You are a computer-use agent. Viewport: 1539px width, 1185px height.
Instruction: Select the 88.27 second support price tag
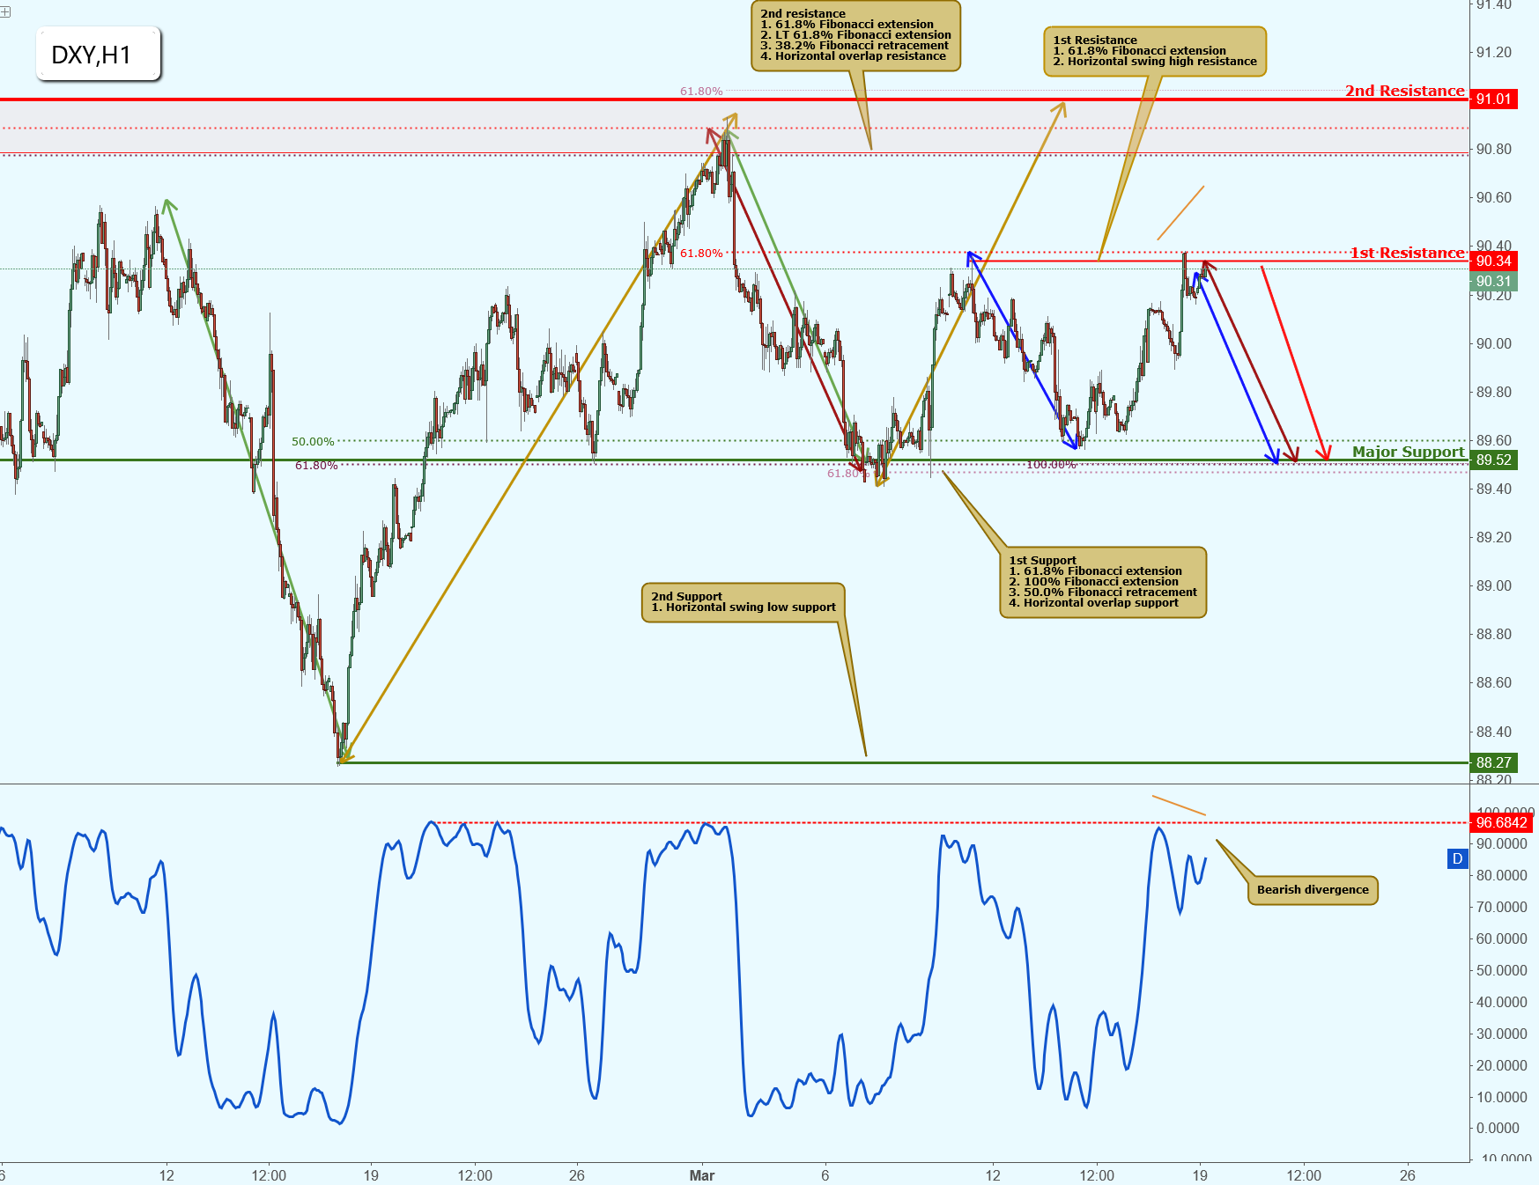pyautogui.click(x=1494, y=762)
